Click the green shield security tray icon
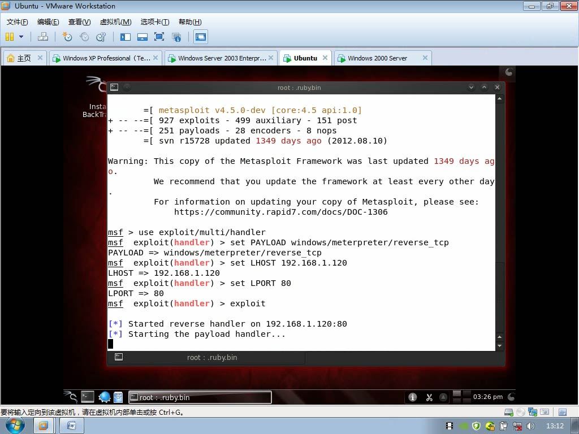This screenshot has height=434, width=579. pyautogui.click(x=476, y=426)
